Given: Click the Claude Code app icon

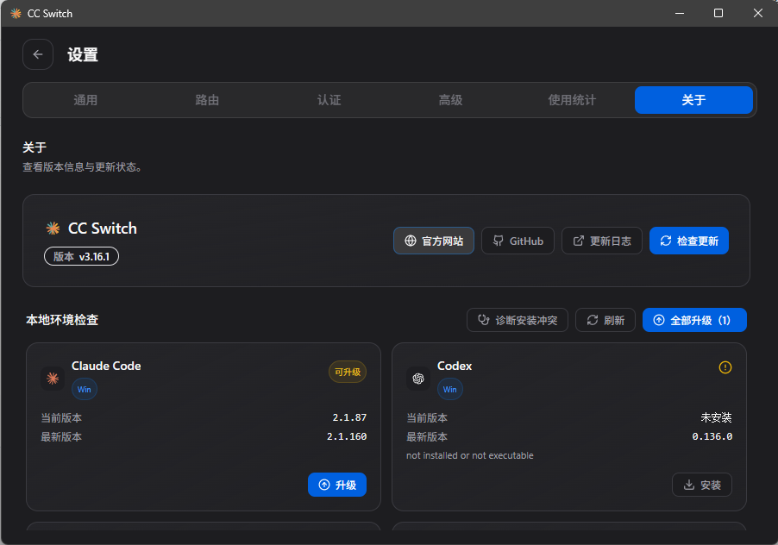Looking at the screenshot, I should pos(53,379).
